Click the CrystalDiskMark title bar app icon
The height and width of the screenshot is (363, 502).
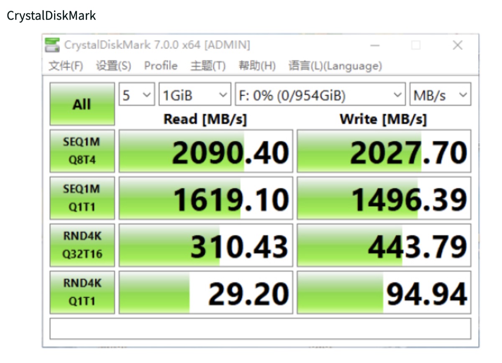52,45
